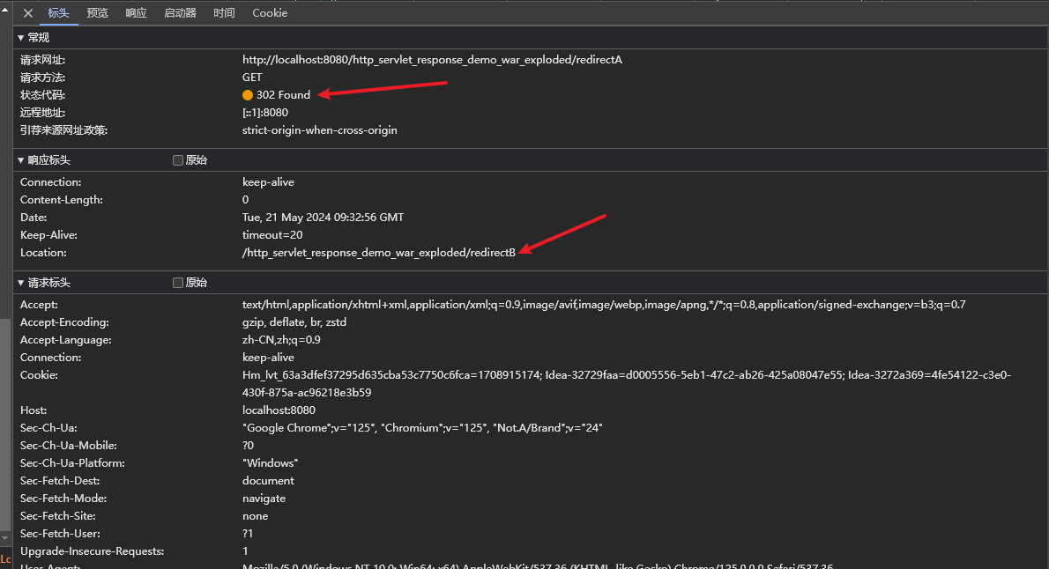Click the redirectA request URL value
This screenshot has height=569, width=1049.
[x=432, y=60]
